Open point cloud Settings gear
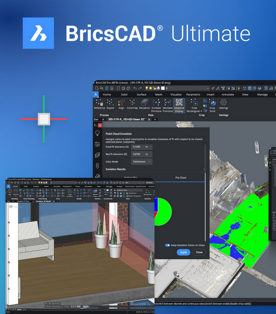 click(x=224, y=104)
